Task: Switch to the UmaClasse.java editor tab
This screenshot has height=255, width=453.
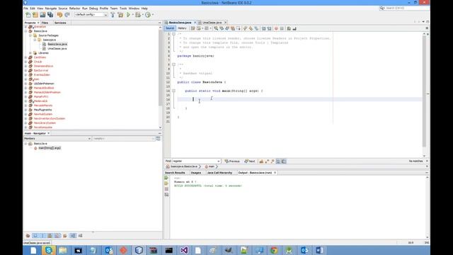Action: (x=212, y=23)
